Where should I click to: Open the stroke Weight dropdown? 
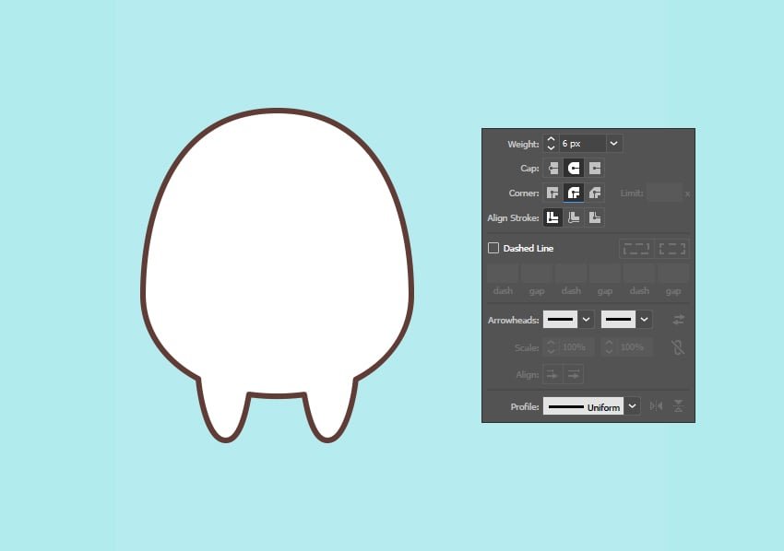pos(615,144)
